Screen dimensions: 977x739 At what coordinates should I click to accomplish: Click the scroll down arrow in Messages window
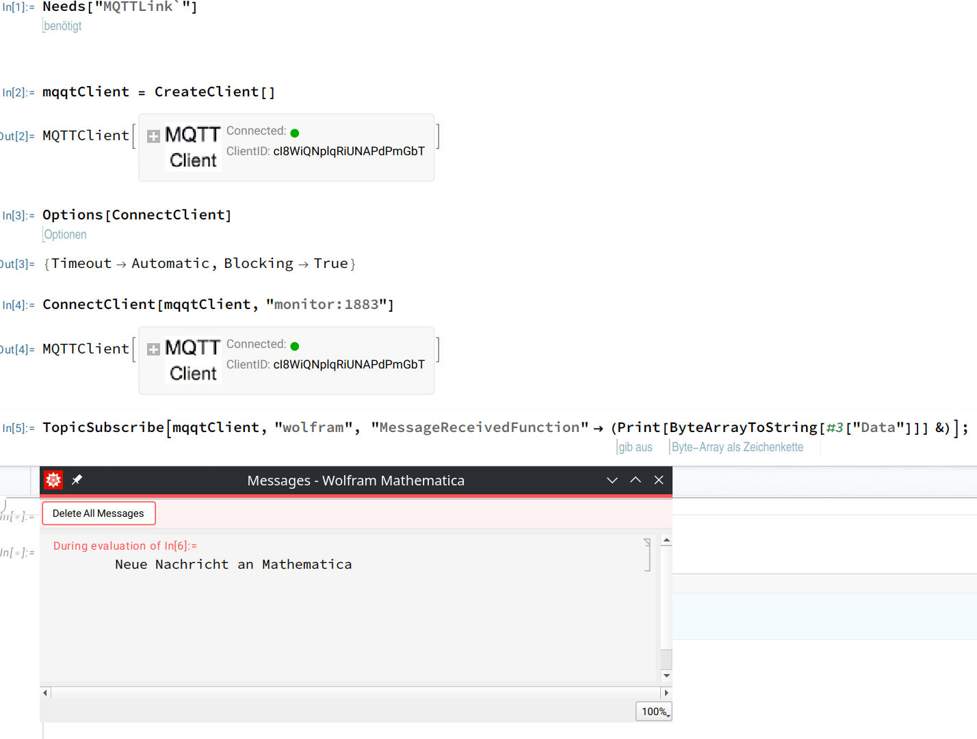click(x=666, y=675)
